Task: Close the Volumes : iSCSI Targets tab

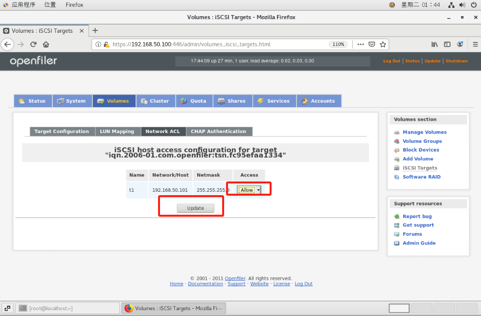Action: tap(82, 31)
